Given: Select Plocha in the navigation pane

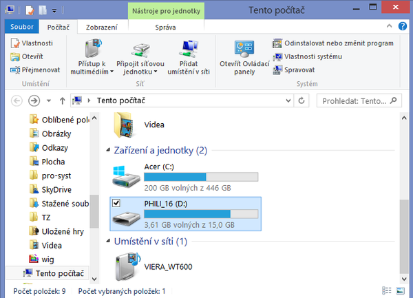Looking at the screenshot, I should pos(47,162).
